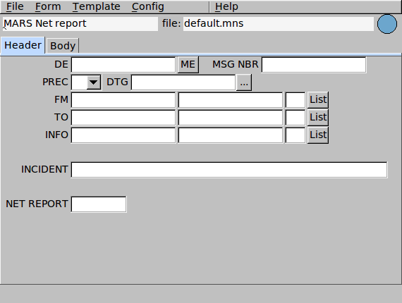Click the 'MARS Net report' title field
This screenshot has height=303, width=402.
click(x=80, y=24)
